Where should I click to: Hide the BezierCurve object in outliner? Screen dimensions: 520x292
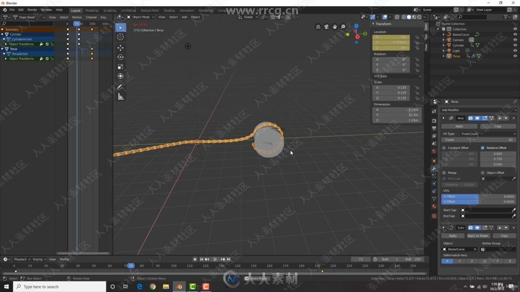point(515,34)
